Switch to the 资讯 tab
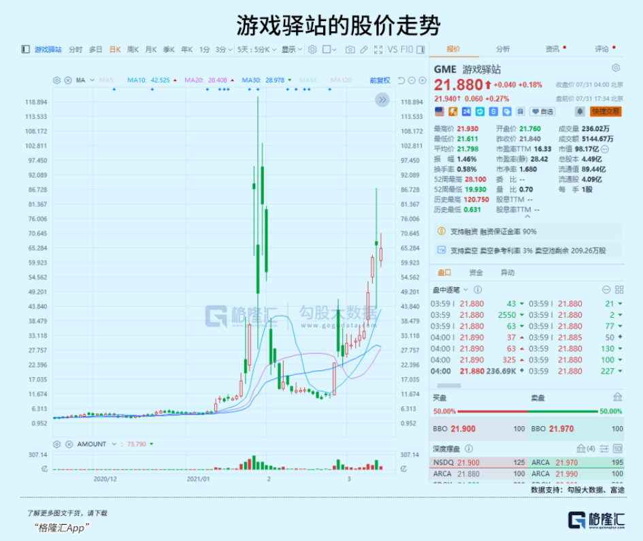This screenshot has width=643, height=541. click(553, 49)
